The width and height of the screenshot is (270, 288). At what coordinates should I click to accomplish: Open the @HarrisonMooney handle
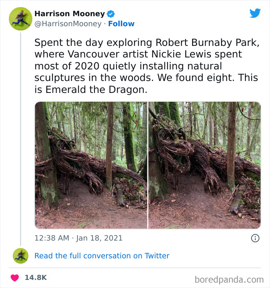tap(68, 24)
